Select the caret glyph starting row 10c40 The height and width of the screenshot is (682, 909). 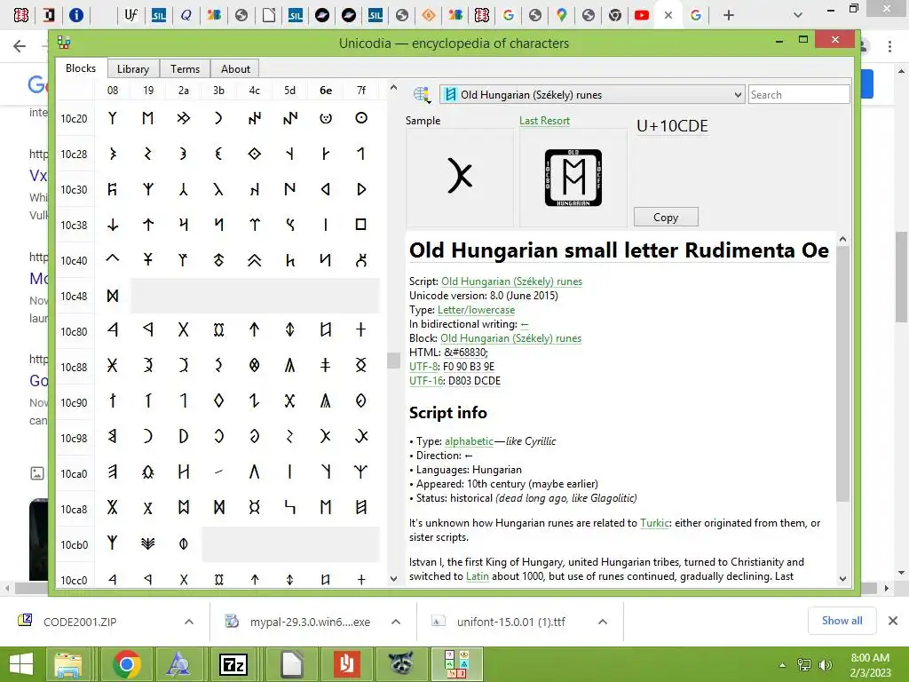point(113,259)
